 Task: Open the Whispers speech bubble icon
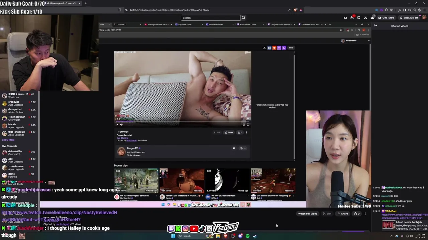click(359, 18)
